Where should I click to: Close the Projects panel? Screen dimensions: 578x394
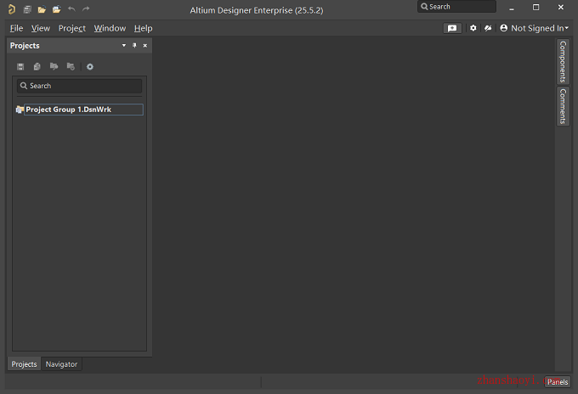tap(145, 45)
